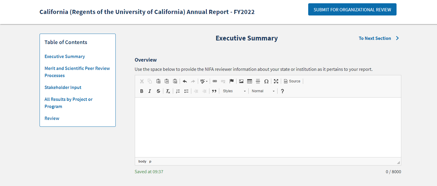Toggle italic text formatting
Screen dimensions: 437x186
tap(150, 91)
